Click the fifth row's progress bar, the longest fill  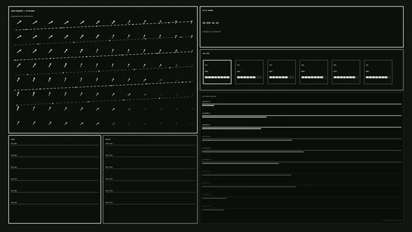pyautogui.click(x=253, y=152)
